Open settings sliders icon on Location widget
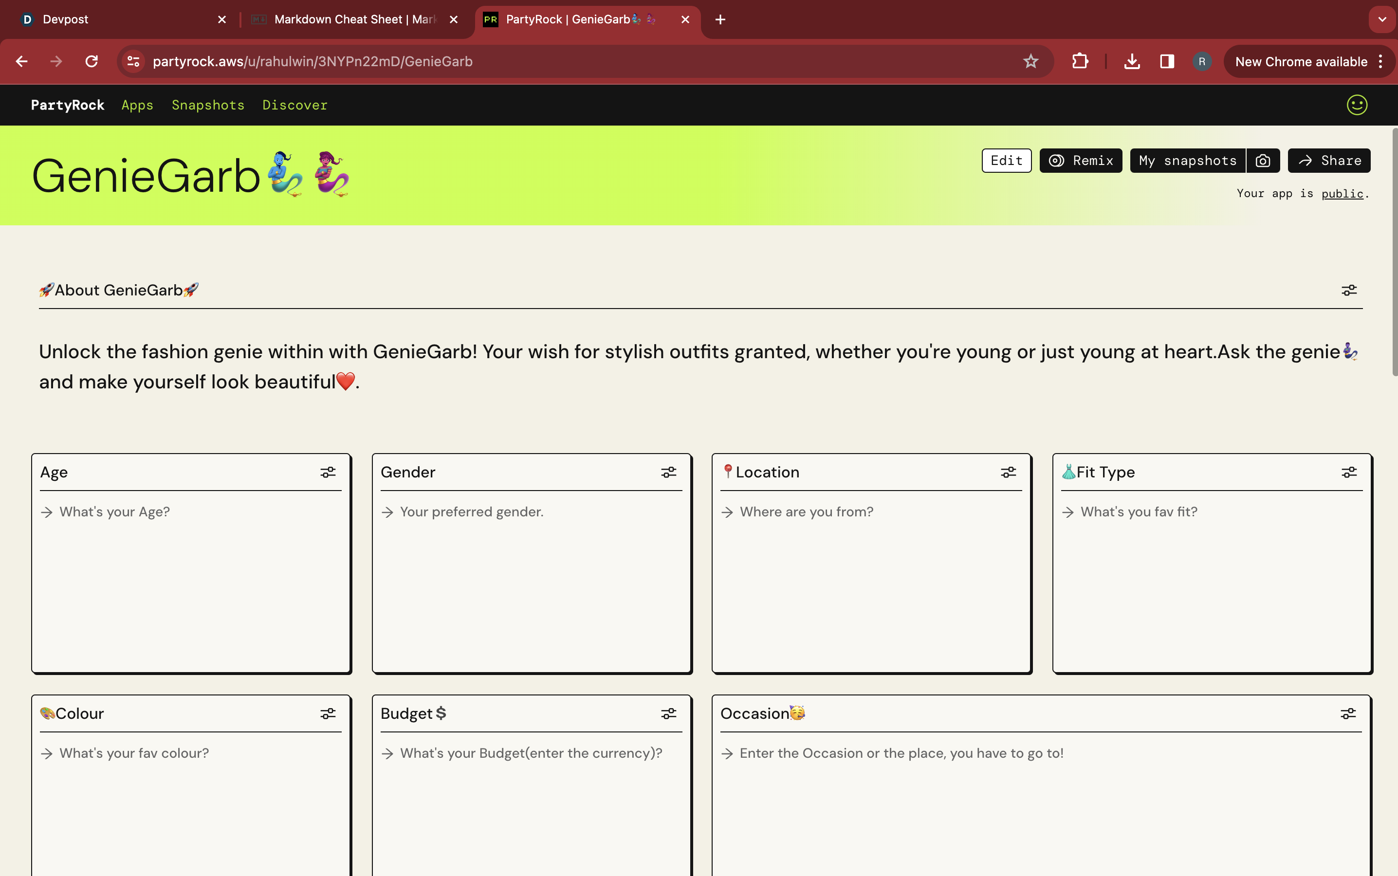1398x876 pixels. 1008,472
